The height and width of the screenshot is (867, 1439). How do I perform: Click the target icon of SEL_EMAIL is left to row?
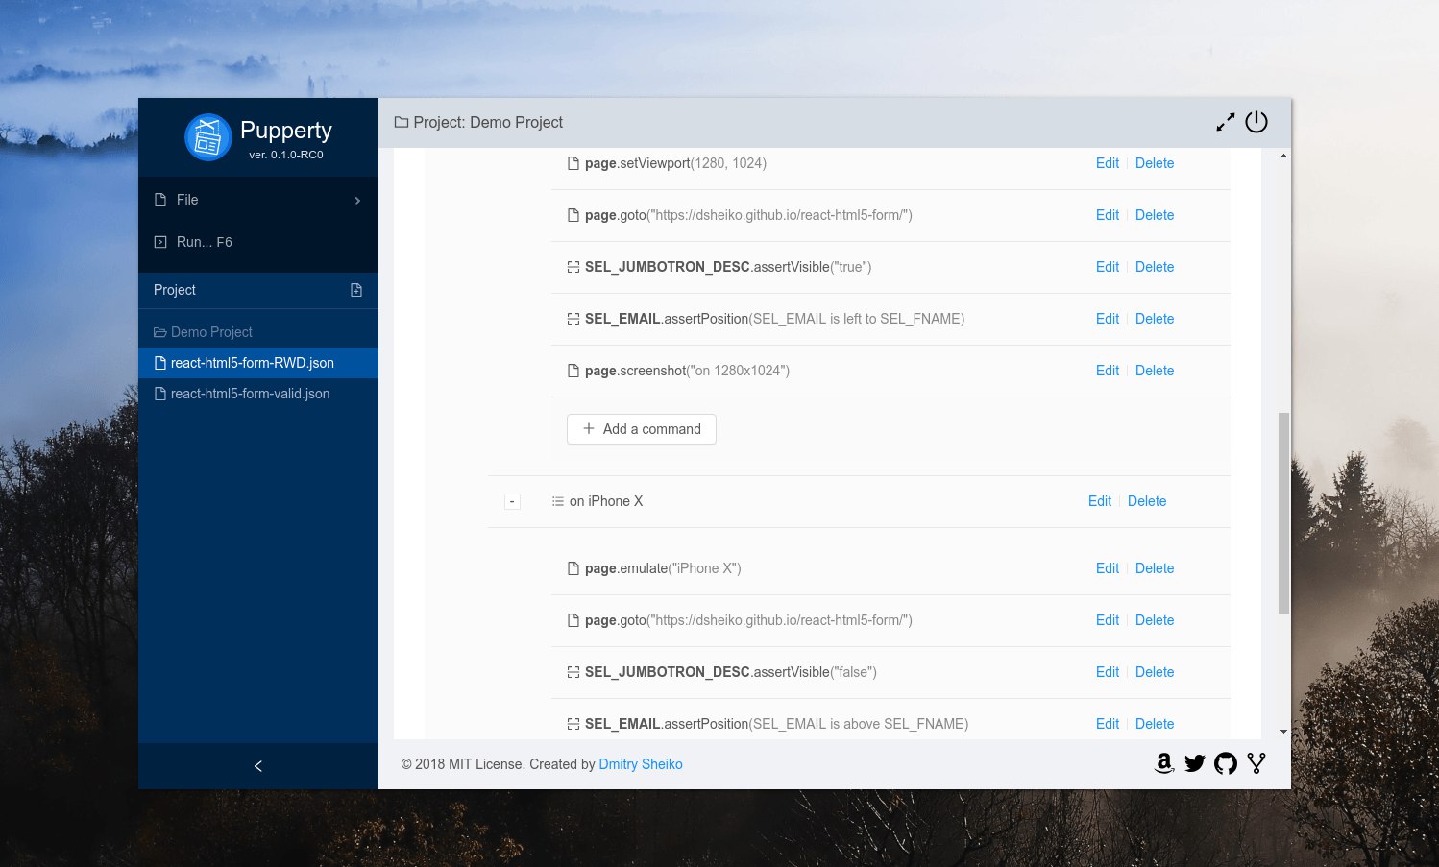coord(573,319)
